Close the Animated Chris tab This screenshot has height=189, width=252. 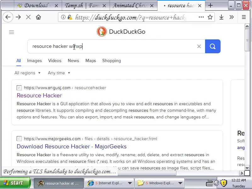pos(152,6)
